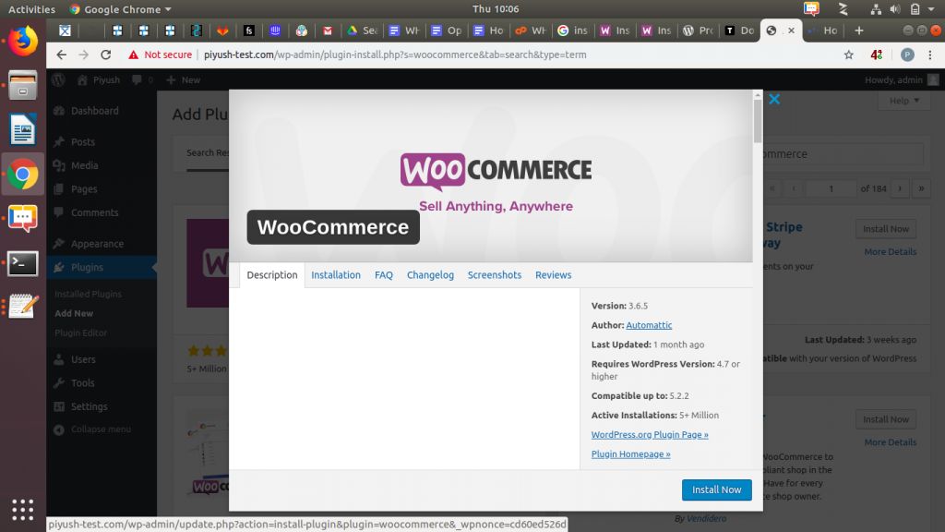Image resolution: width=945 pixels, height=532 pixels.
Task: Open the Vendidero author link
Action: pyautogui.click(x=706, y=519)
